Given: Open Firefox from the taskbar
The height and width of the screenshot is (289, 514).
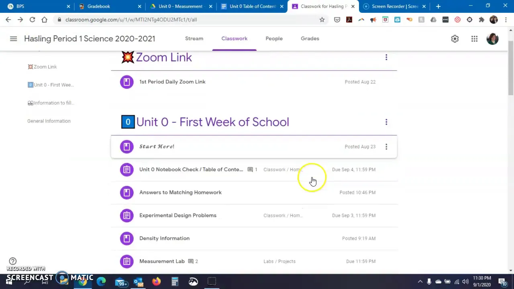Looking at the screenshot, I should point(156,282).
